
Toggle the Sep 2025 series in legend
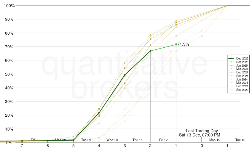[242, 62]
